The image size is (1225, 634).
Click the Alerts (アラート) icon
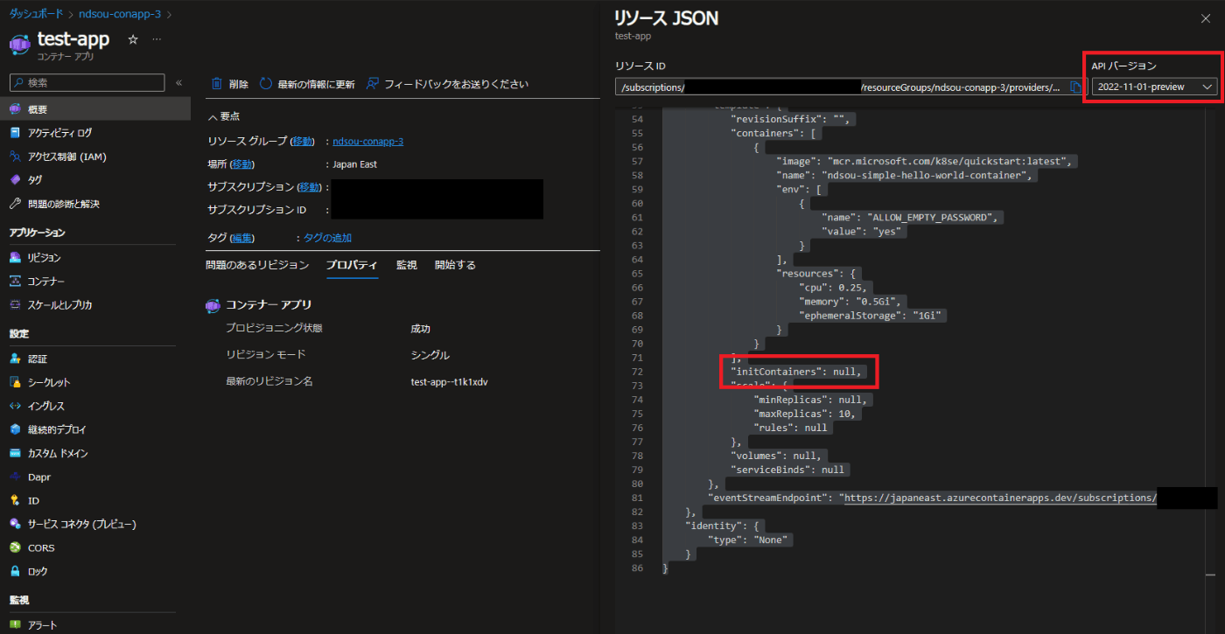coord(15,626)
